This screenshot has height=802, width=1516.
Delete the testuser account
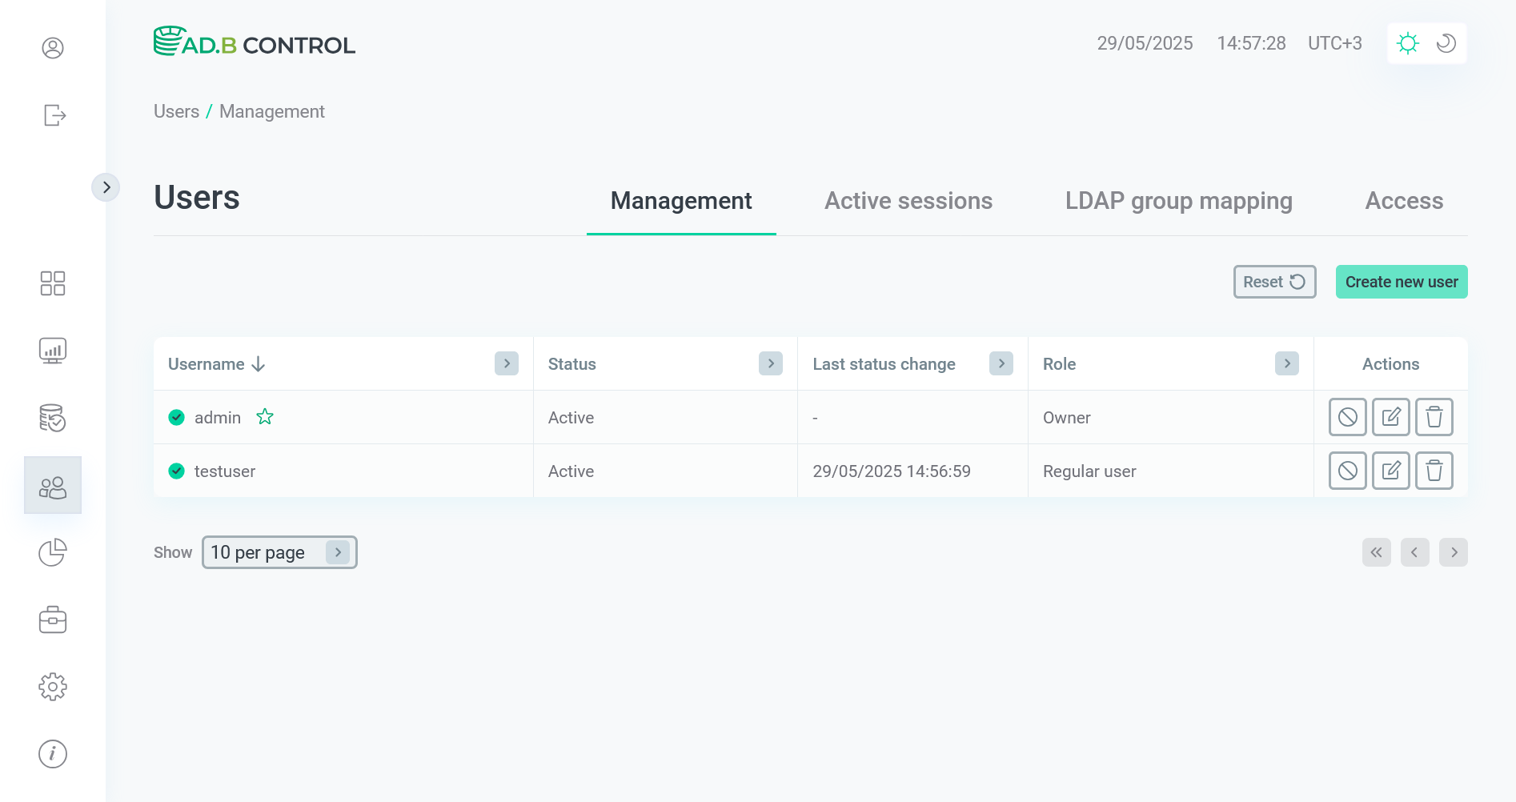(1434, 471)
